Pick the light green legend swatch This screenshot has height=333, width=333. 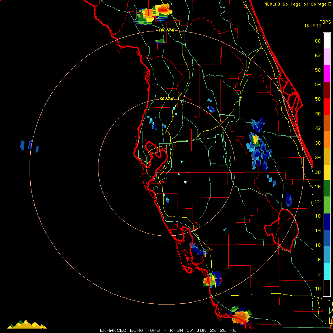[327, 205]
